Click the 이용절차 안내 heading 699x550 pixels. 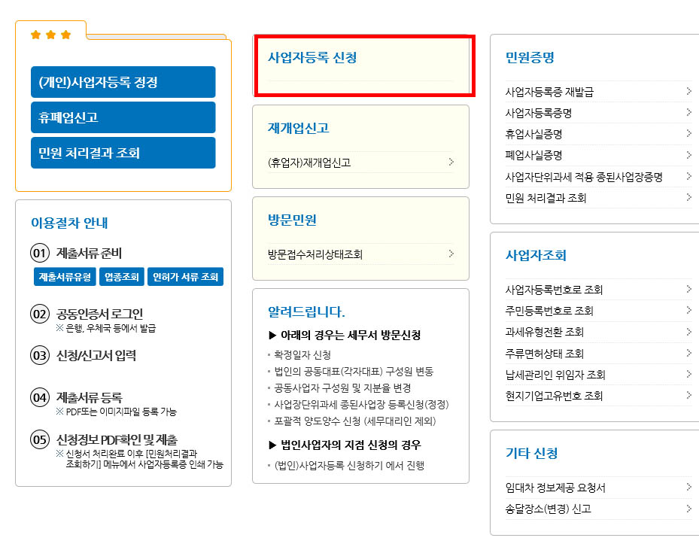coord(69,223)
